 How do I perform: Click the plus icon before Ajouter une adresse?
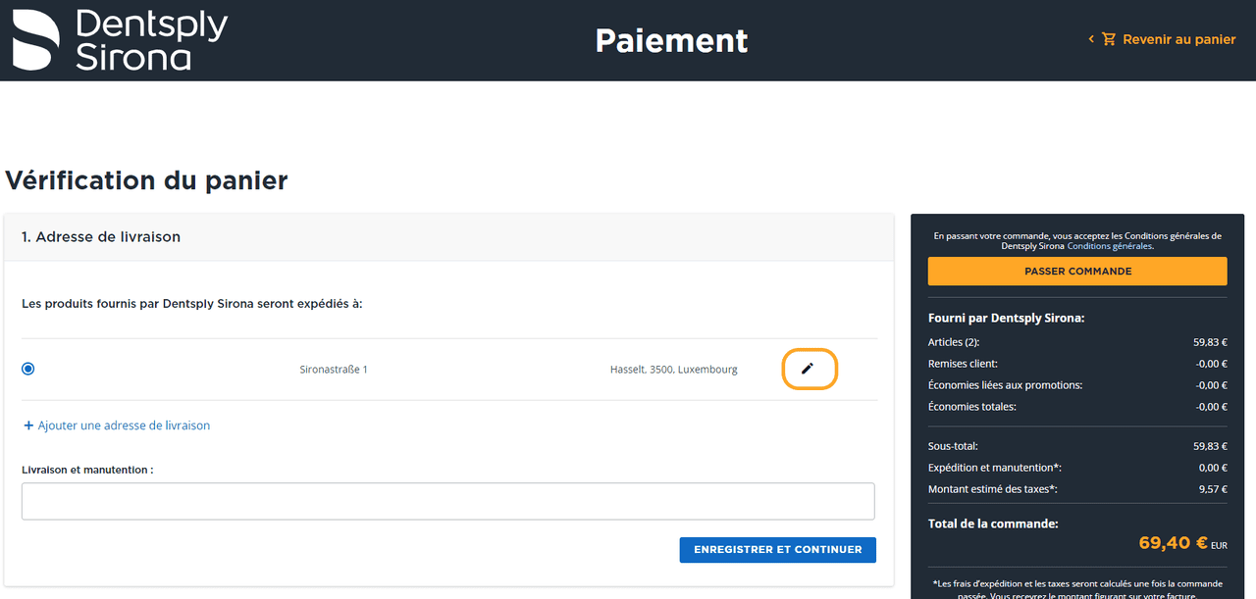(28, 425)
